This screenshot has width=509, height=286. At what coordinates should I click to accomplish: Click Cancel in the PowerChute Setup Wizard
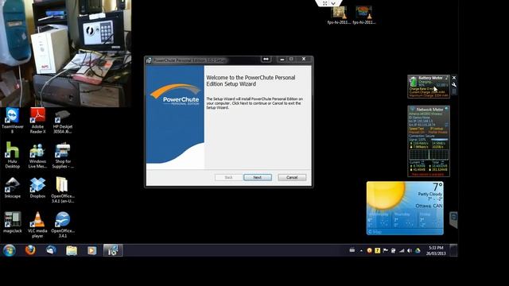(x=292, y=177)
